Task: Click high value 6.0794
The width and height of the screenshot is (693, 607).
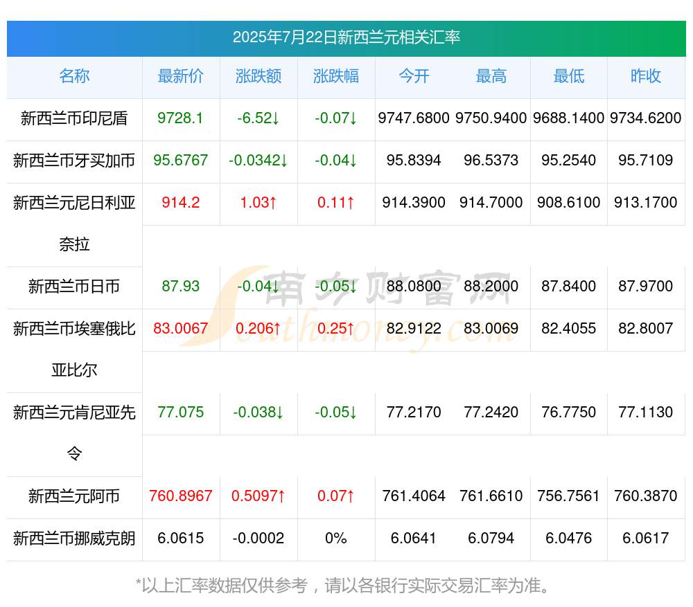Action: pyautogui.click(x=491, y=538)
